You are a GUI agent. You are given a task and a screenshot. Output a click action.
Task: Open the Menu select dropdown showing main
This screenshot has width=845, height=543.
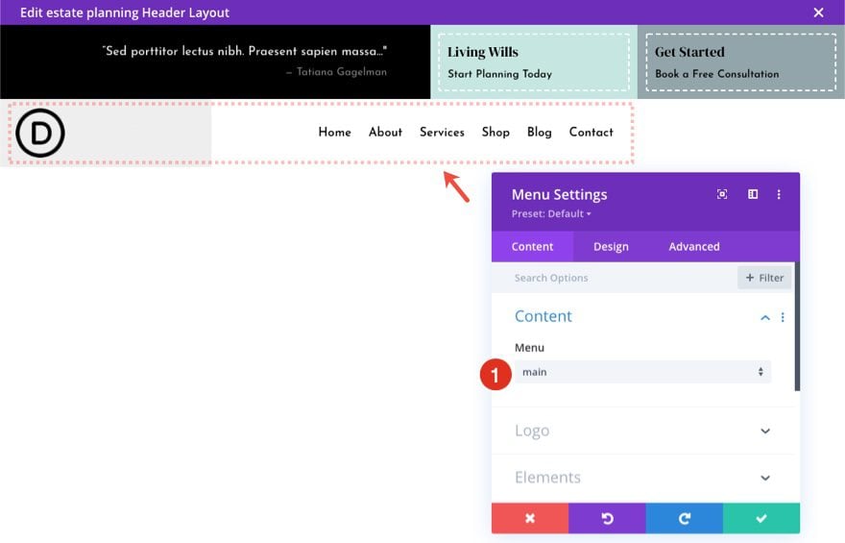click(642, 372)
